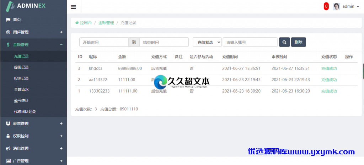Click amount 111111.00
364x165 pixels.
point(128,91)
